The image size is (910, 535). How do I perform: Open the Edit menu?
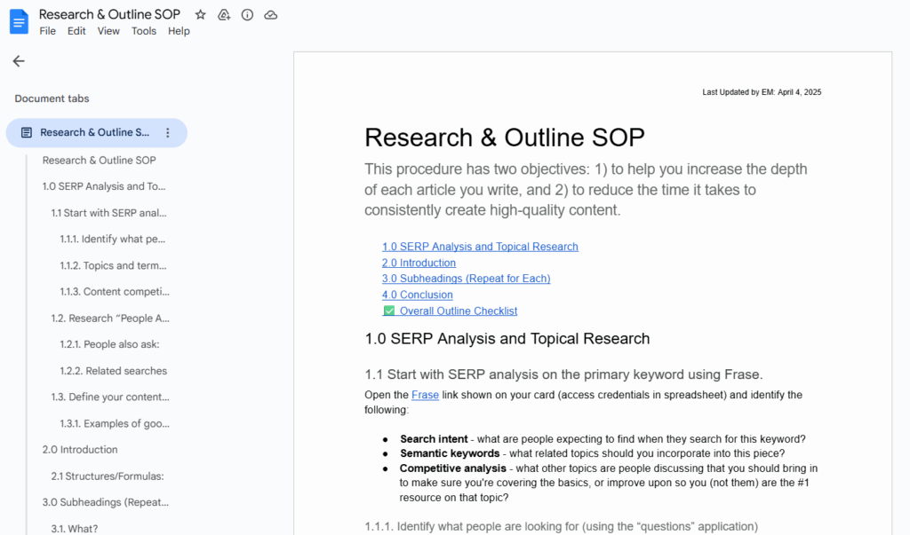point(76,31)
